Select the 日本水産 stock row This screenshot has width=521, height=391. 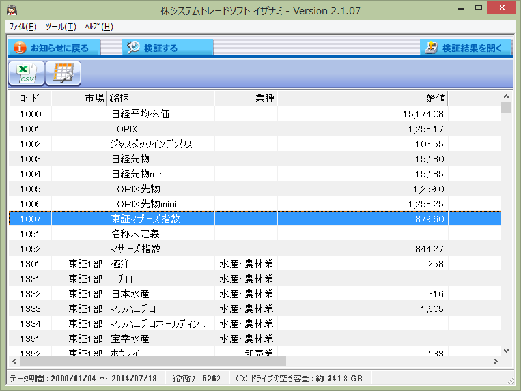point(255,294)
